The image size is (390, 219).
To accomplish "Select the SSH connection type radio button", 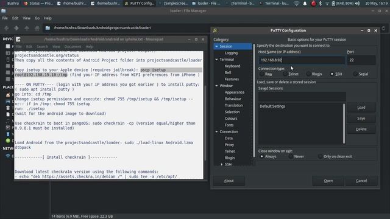I will point(331,74).
